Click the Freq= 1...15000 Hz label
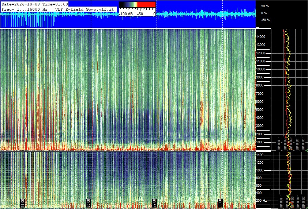The image size is (308, 209). (25, 9)
